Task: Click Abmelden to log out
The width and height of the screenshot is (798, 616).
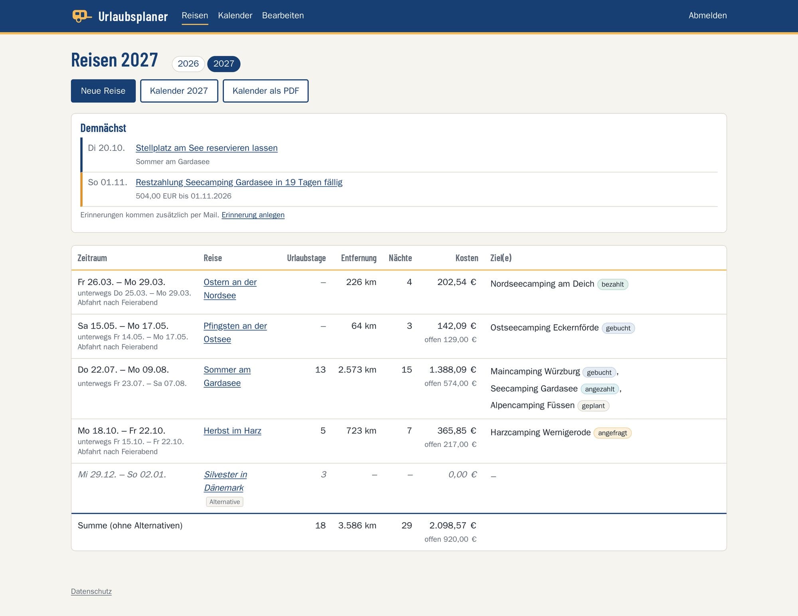Action: [x=707, y=16]
